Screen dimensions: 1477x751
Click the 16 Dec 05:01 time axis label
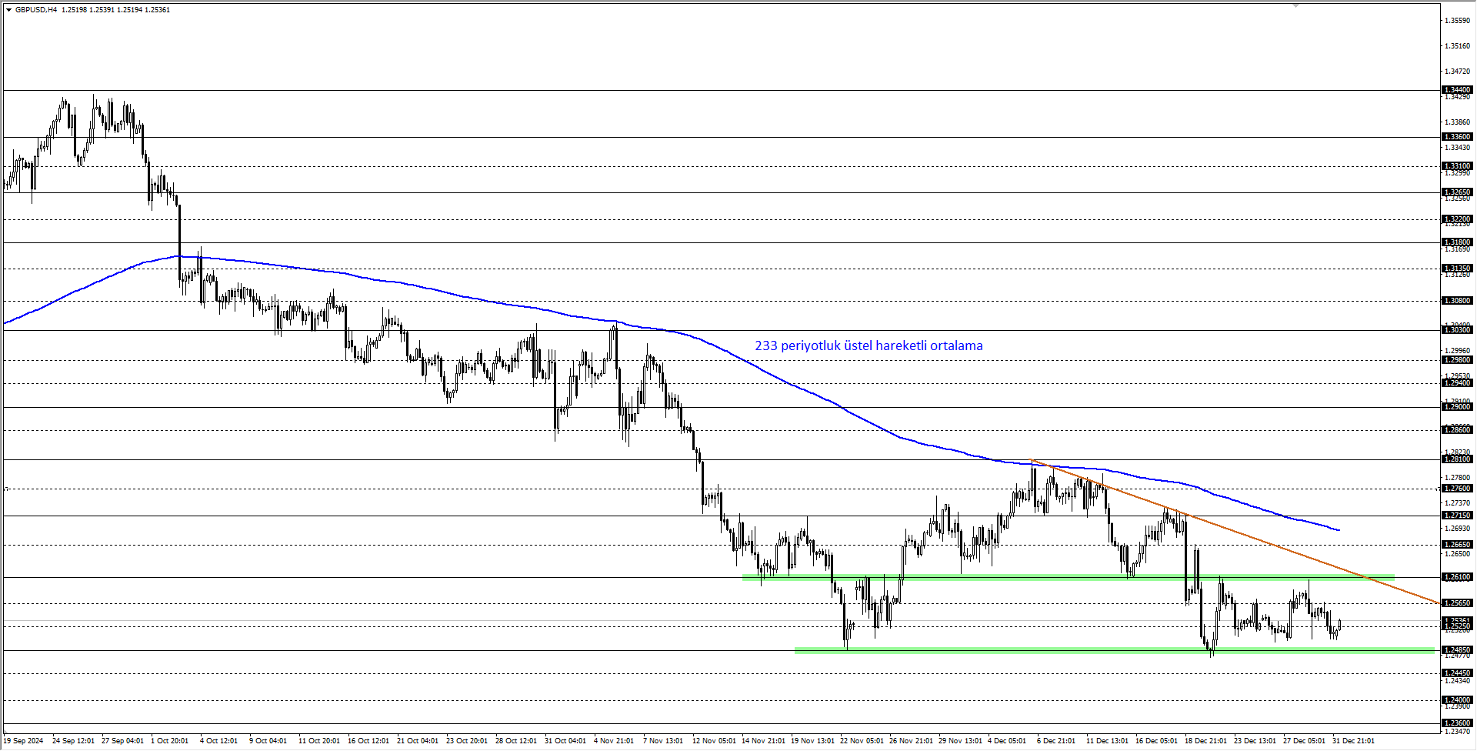(1157, 741)
